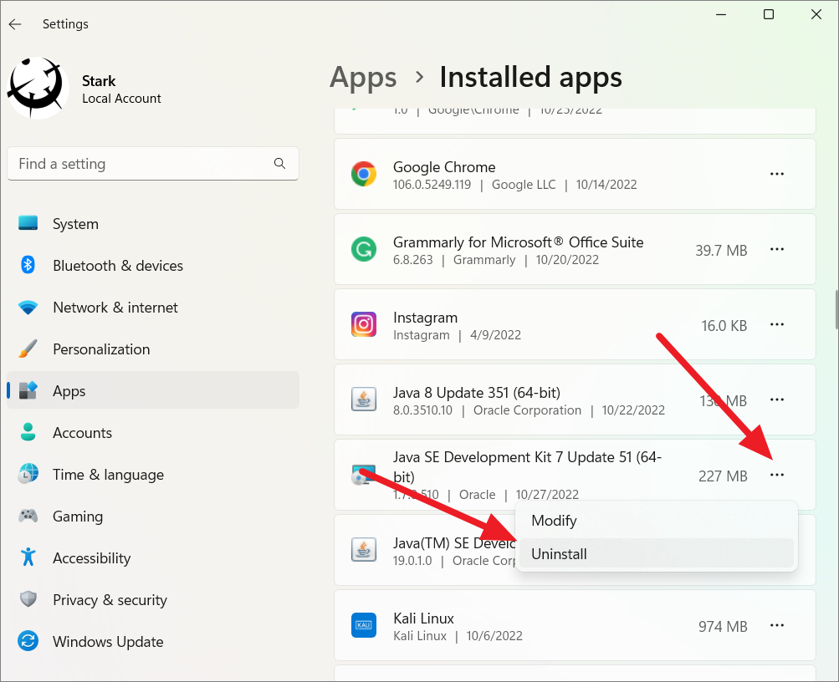Click the 974 MB size value
The image size is (839, 682).
[723, 626]
